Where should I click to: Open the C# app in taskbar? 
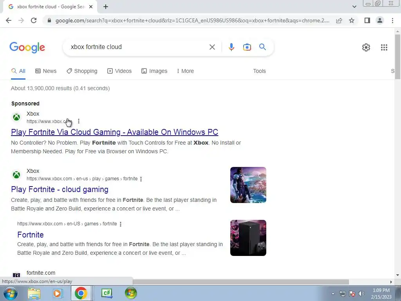coord(107,293)
